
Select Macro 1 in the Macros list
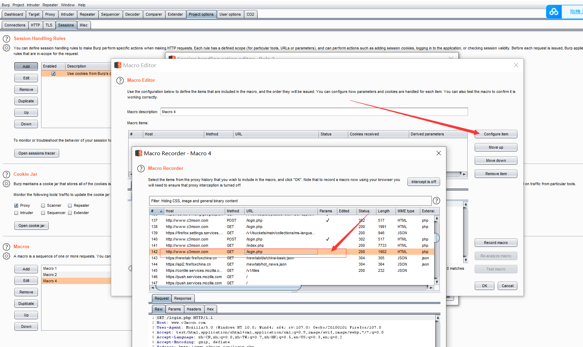click(76, 268)
